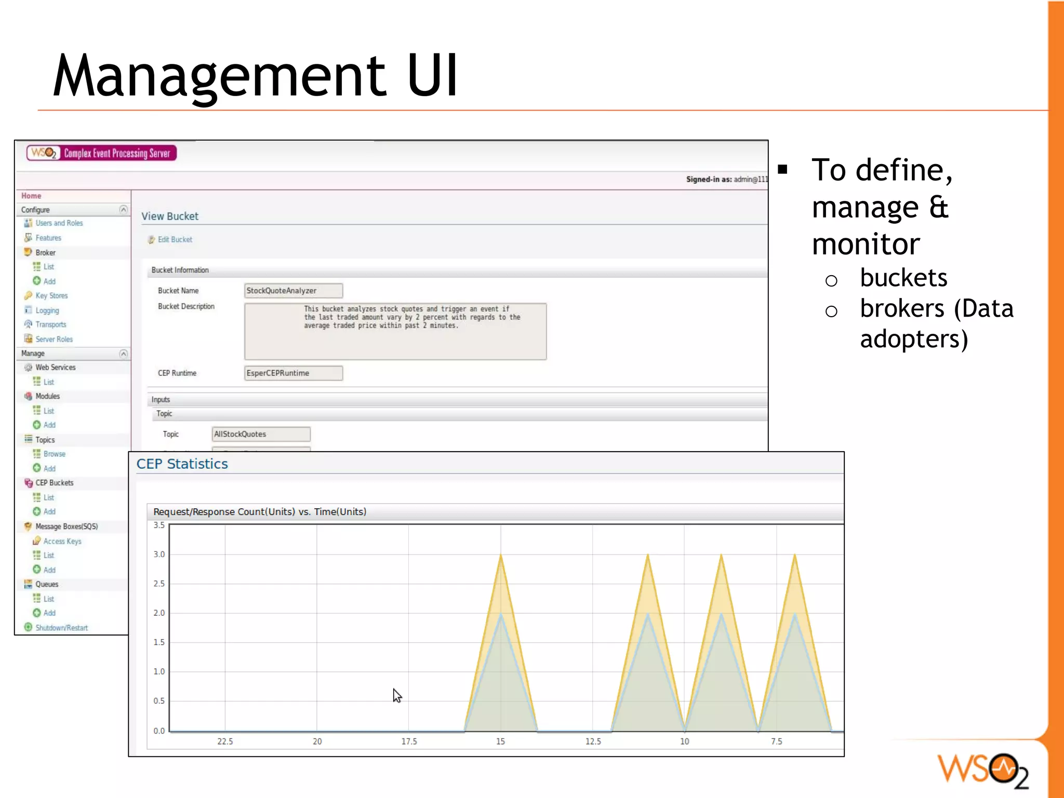Click the Shutdown/Restart icon
The width and height of the screenshot is (1064, 798).
pos(28,627)
